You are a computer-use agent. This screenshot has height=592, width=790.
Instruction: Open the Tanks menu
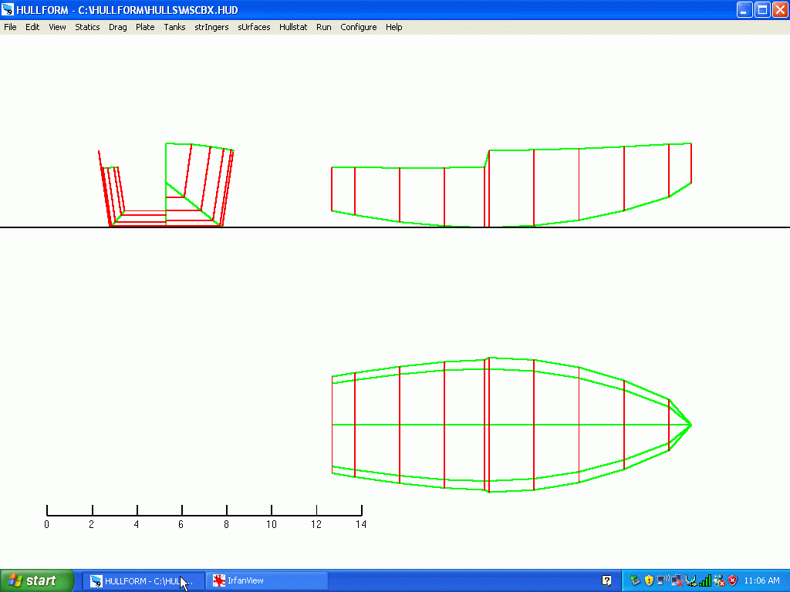click(174, 27)
